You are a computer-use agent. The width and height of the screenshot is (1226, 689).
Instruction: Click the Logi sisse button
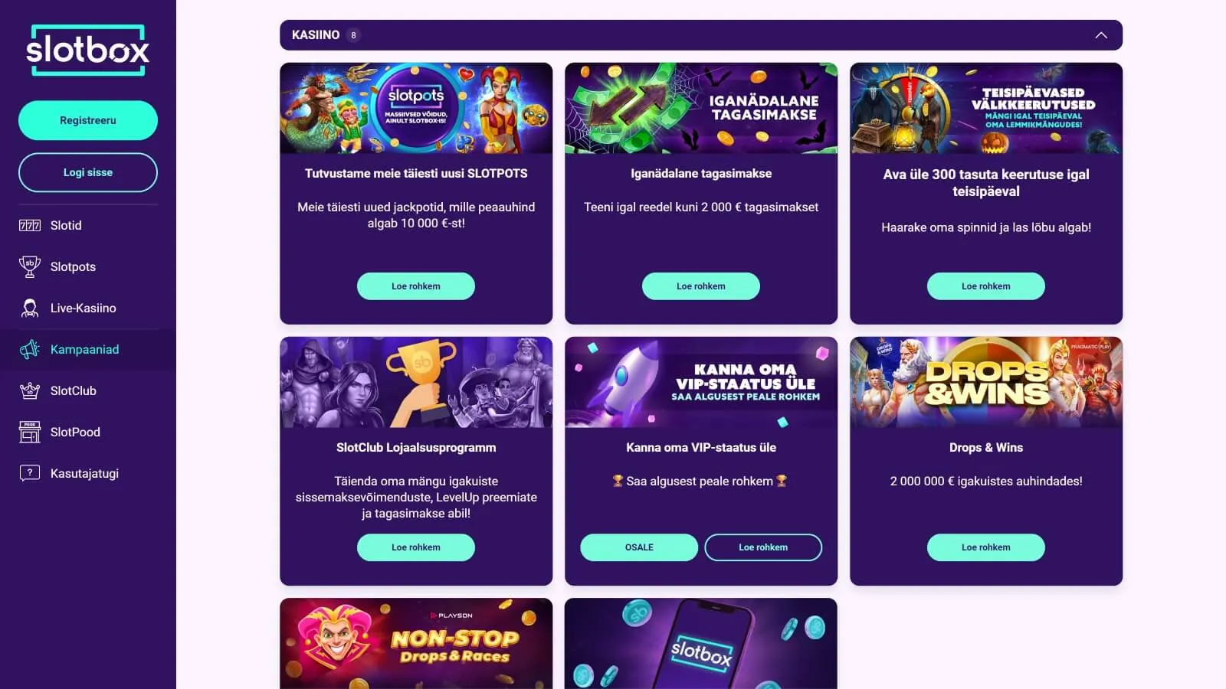pyautogui.click(x=88, y=172)
